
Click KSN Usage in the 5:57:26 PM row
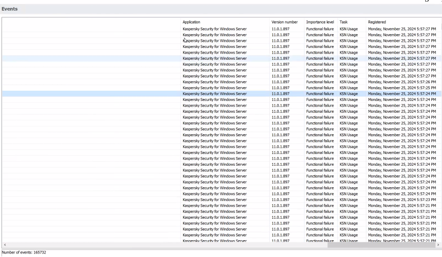[x=349, y=82]
